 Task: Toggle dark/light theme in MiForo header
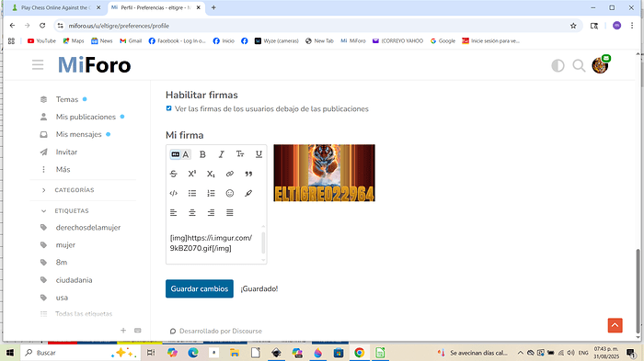click(558, 65)
